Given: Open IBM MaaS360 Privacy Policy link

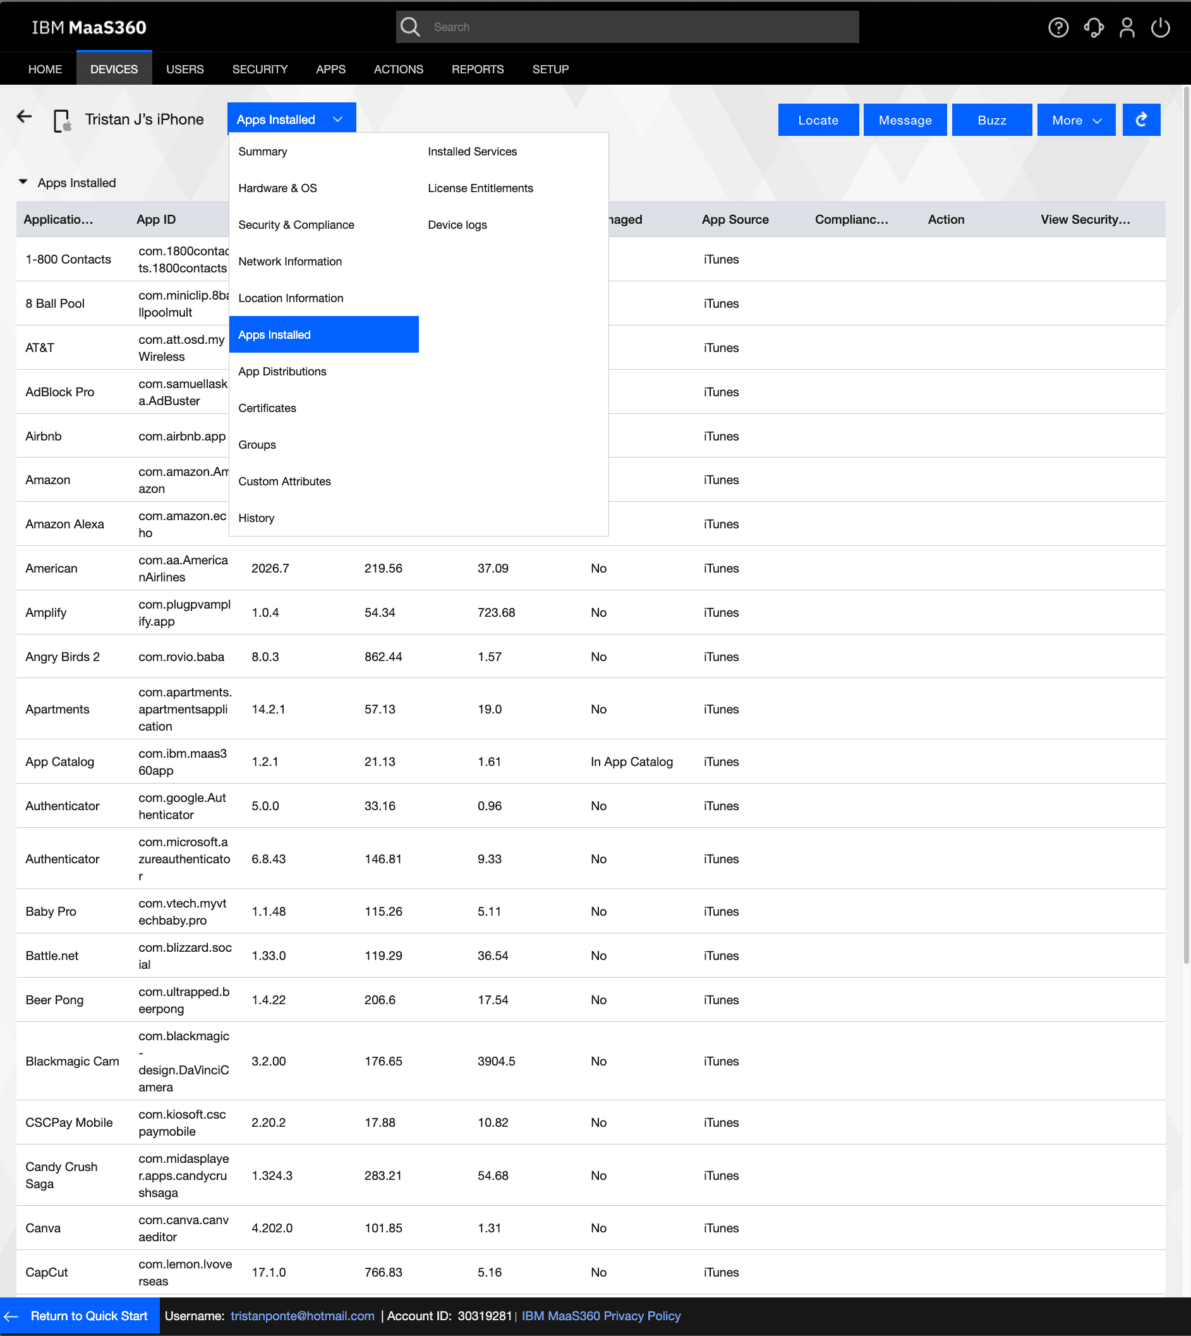Looking at the screenshot, I should (601, 1316).
